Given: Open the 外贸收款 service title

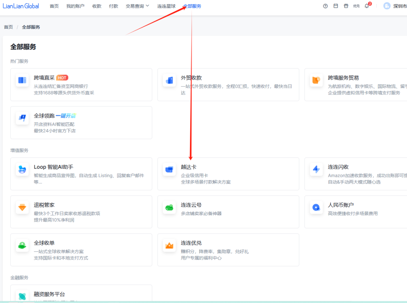Looking at the screenshot, I should coord(191,78).
